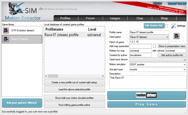Click the Written for map field
This screenshot has height=115, width=188.
point(141,51)
